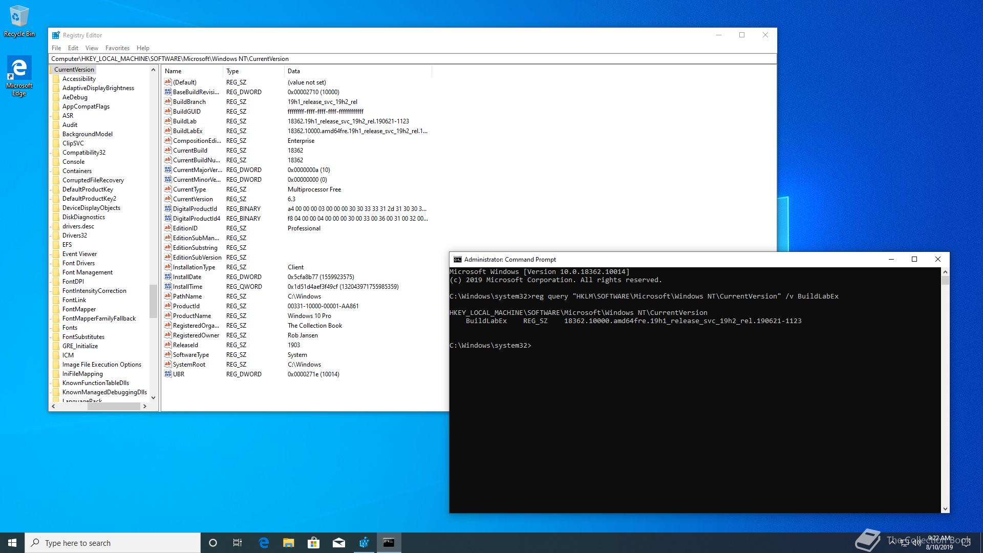The height and width of the screenshot is (553, 983).
Task: Select the Accessibility key folder icon
Action: (56, 79)
